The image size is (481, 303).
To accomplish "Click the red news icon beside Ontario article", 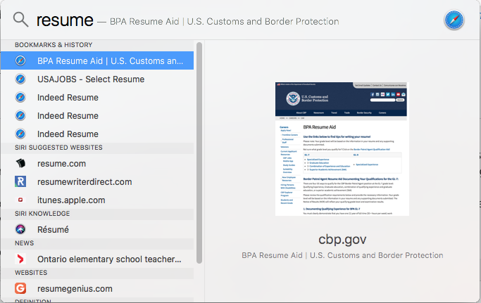I will click(20, 259).
